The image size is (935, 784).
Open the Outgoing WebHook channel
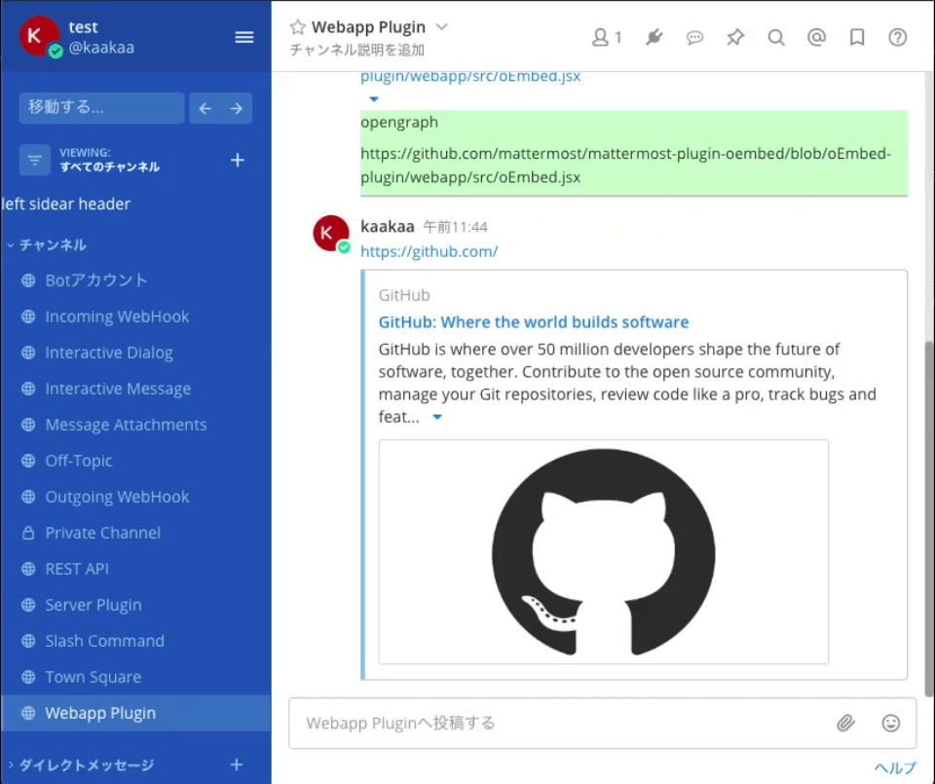click(x=136, y=497)
